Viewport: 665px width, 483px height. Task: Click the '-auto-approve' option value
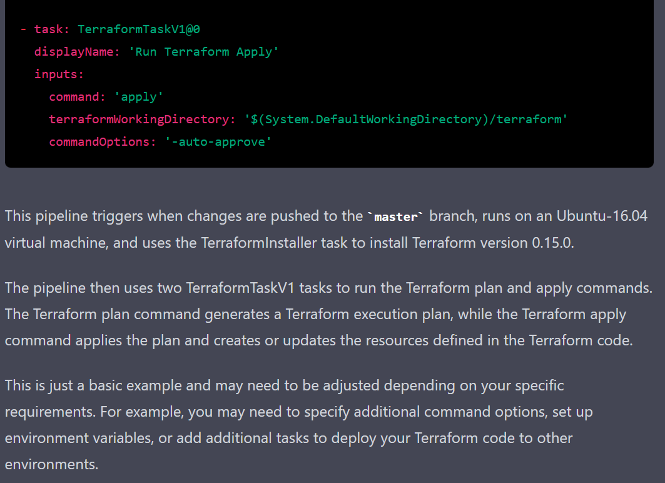coord(218,142)
